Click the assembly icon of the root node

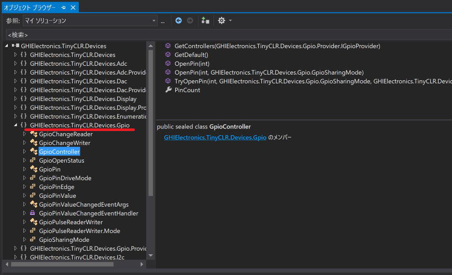16,46
